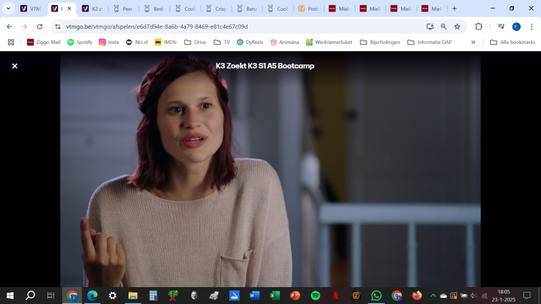The image size is (541, 304).
Task: Switch to the Post tab
Action: pos(309,9)
